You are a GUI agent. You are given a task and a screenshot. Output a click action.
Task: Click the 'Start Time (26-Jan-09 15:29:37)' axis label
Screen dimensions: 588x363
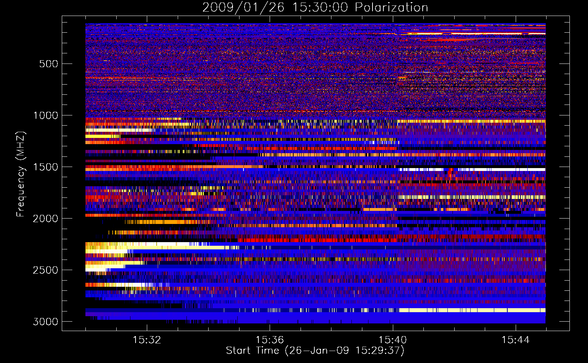[315, 351]
